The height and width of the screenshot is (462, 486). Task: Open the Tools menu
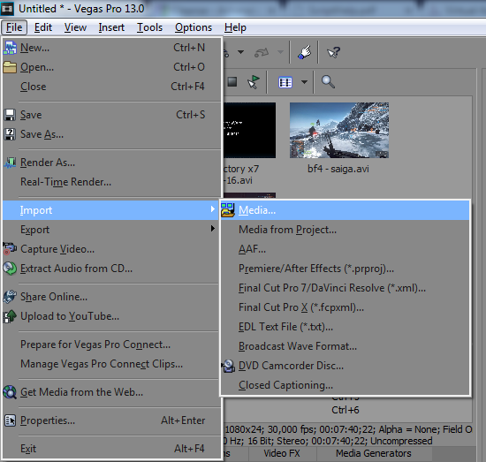(x=149, y=27)
